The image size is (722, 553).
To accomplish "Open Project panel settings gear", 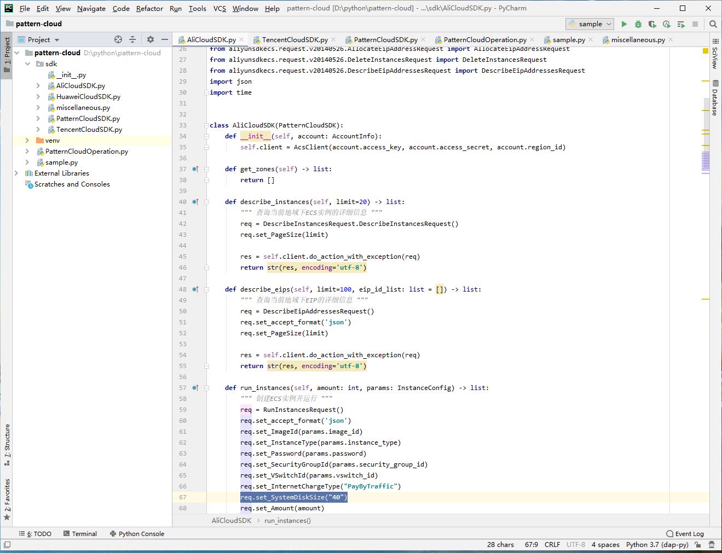I will 151,39.
